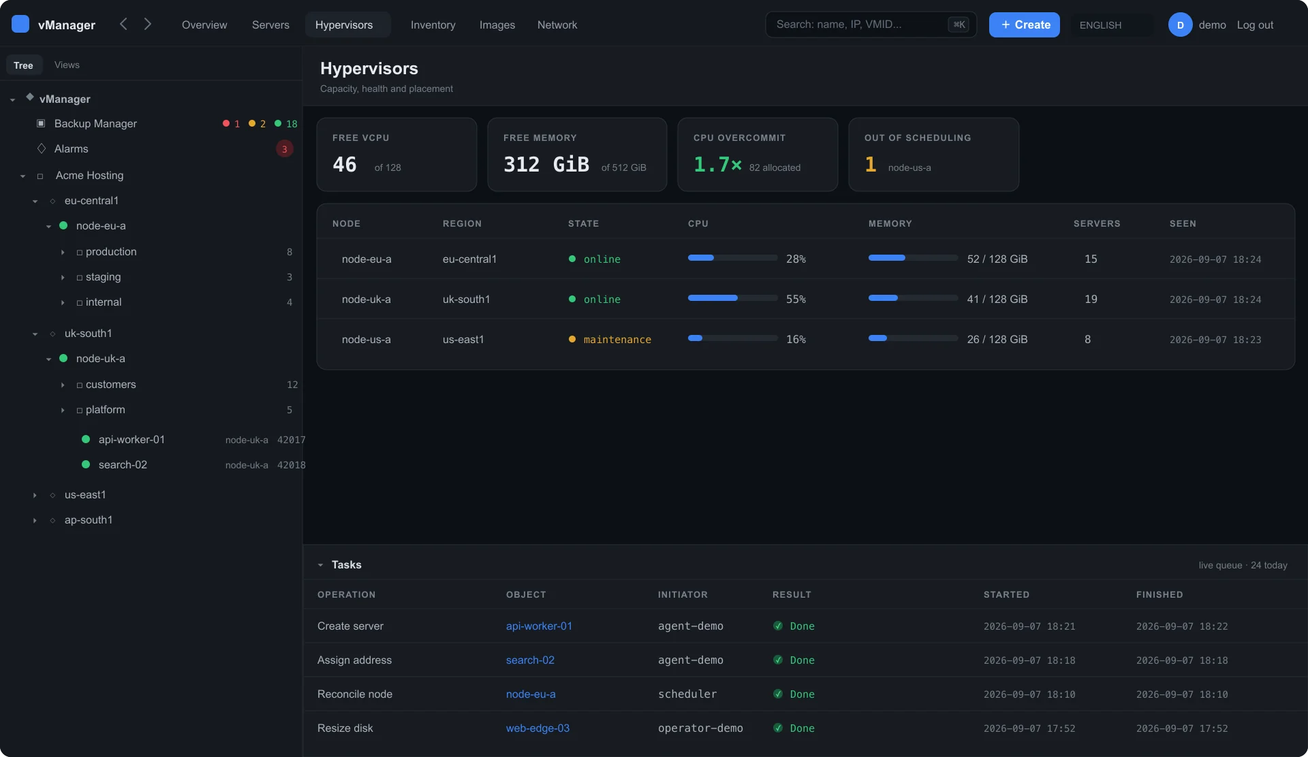Open the alarms count badge showing 3

click(285, 148)
